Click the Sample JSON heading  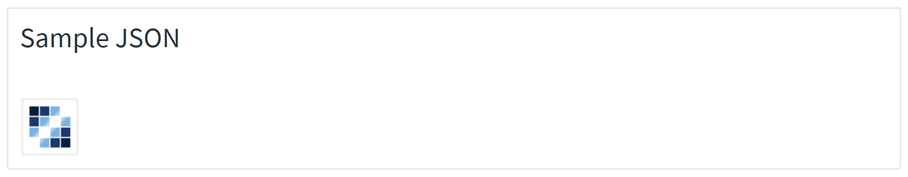pyautogui.click(x=100, y=38)
